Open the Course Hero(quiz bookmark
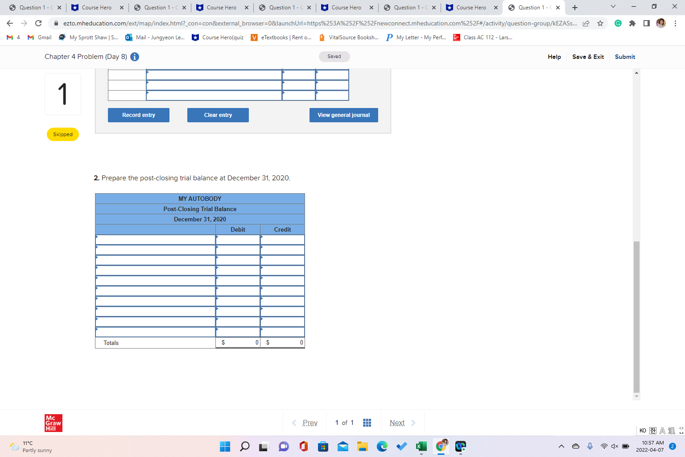The width and height of the screenshot is (685, 457). (x=218, y=37)
